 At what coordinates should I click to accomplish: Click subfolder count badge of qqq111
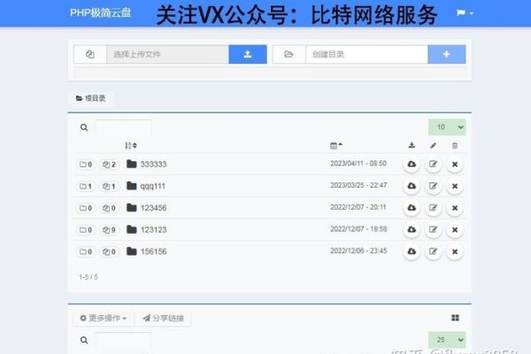(x=86, y=187)
